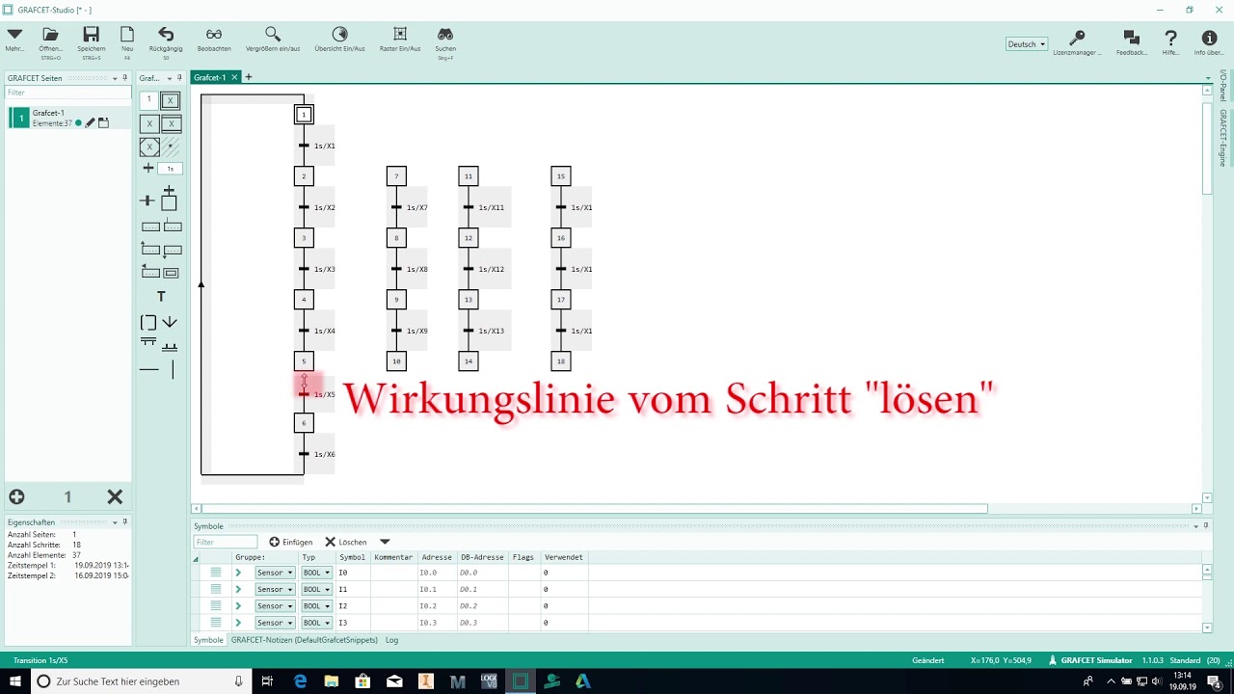Toggle pin of Symbole panel
Viewport: 1234px width, 694px height.
tap(1205, 526)
